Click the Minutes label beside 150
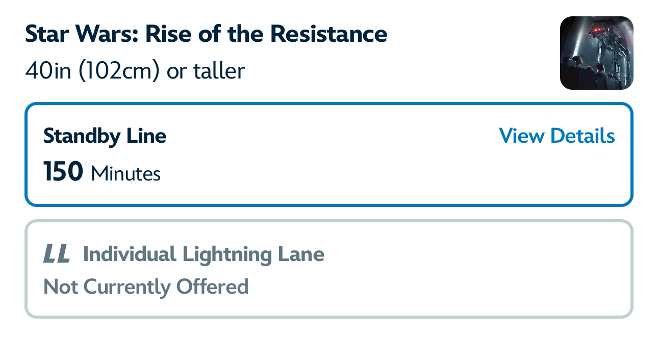658x337 pixels. (125, 174)
